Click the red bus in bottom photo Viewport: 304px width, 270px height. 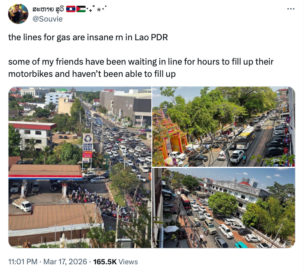[x=185, y=201]
